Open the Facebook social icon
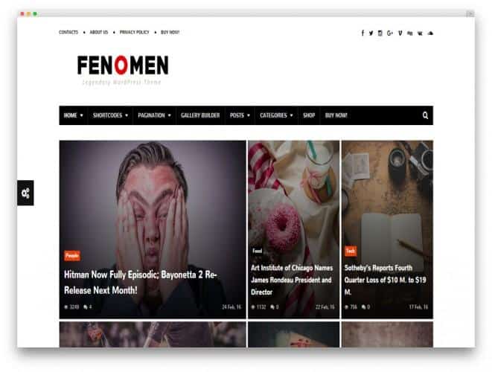492x372 pixels. coord(362,33)
